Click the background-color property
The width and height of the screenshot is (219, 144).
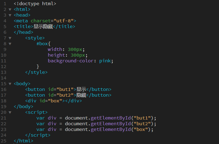(x=71, y=61)
